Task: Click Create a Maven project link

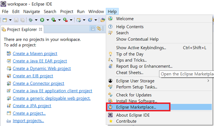Action: click(35, 53)
